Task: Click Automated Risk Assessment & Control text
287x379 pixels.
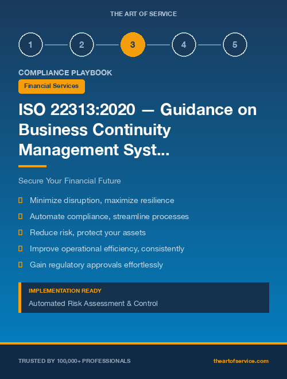Action: coord(93,303)
